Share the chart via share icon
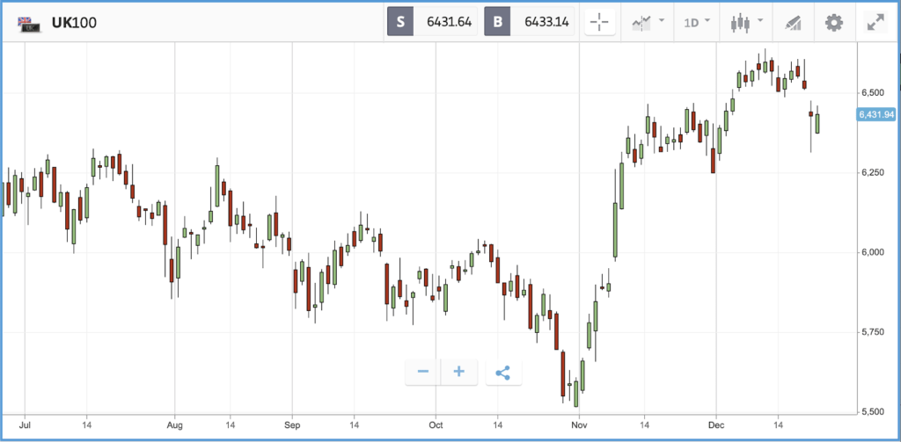Image resolution: width=901 pixels, height=442 pixels. 502,372
